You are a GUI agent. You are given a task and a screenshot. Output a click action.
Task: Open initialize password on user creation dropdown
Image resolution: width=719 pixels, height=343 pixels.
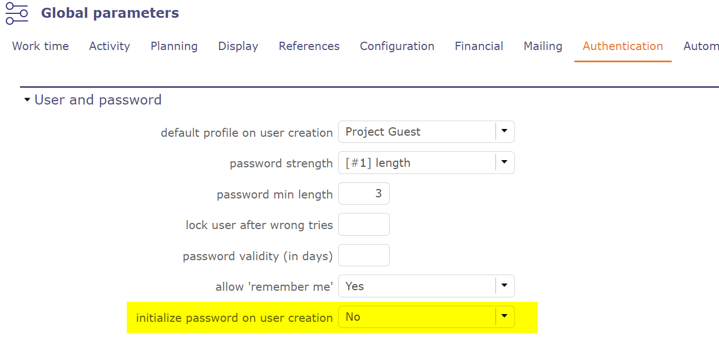[x=504, y=317]
